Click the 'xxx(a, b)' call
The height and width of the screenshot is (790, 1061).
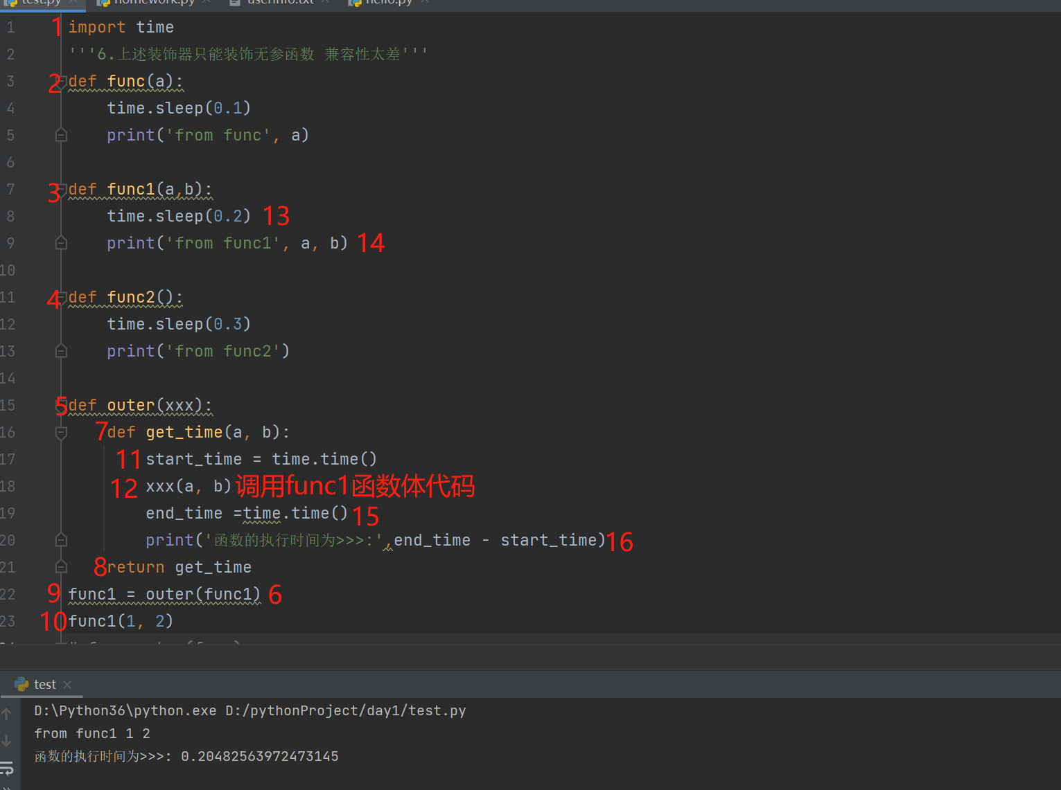188,486
